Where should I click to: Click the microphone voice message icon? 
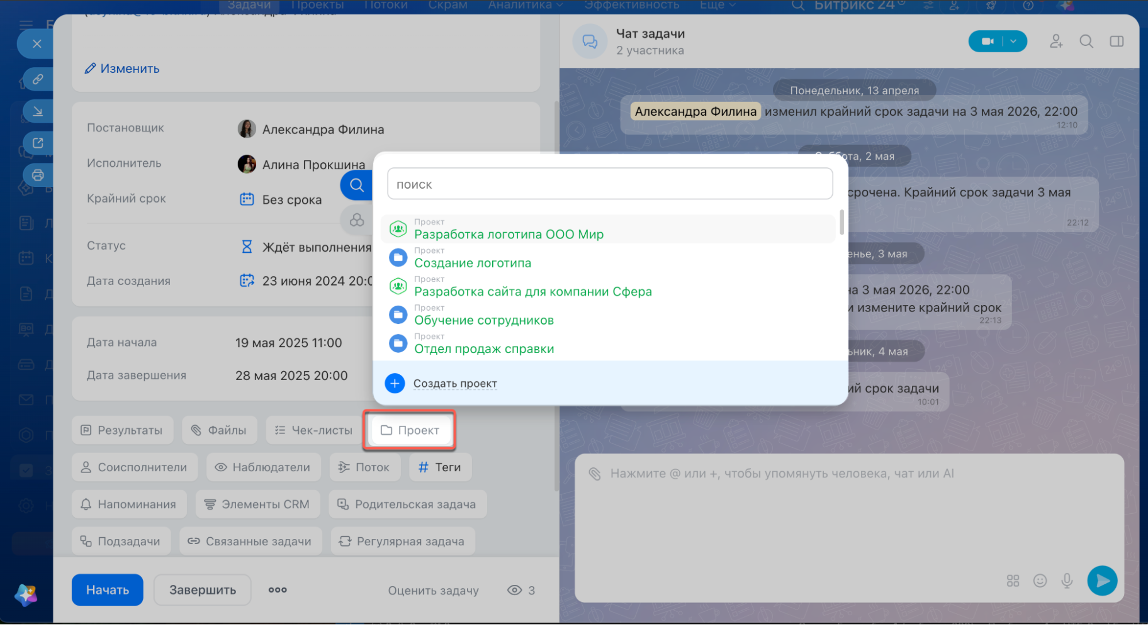(1067, 581)
